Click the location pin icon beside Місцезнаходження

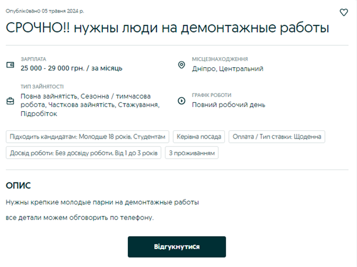[181, 64]
